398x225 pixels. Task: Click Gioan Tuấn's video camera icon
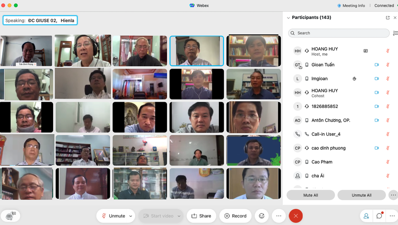[x=377, y=65]
